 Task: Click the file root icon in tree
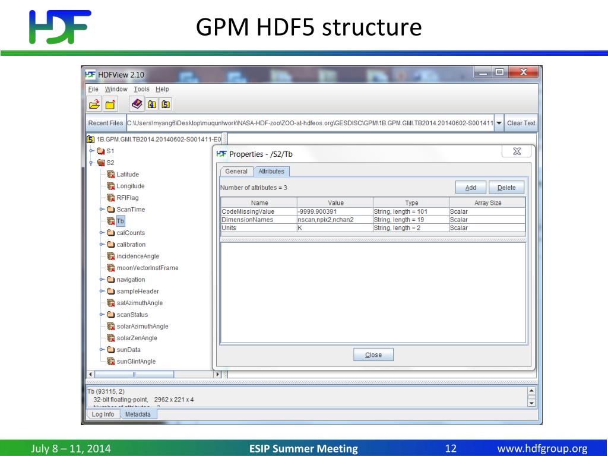click(x=91, y=139)
